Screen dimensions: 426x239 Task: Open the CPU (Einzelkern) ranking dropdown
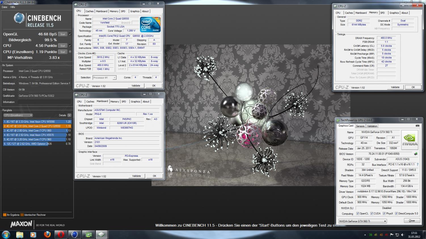[18, 115]
